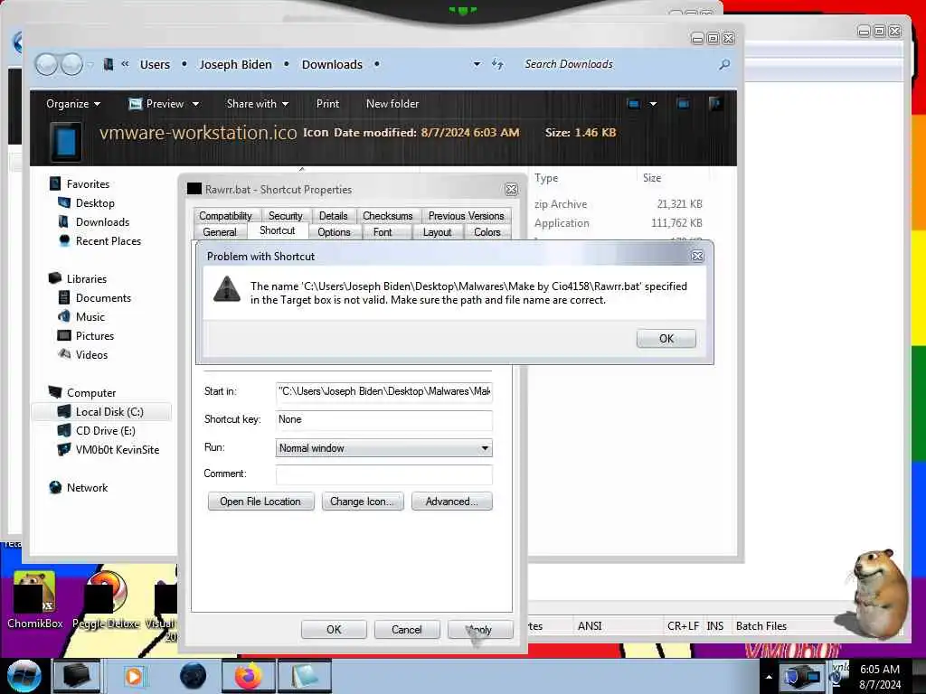Click the Explorer Back button
Image resolution: width=926 pixels, height=694 pixels.
click(x=46, y=64)
